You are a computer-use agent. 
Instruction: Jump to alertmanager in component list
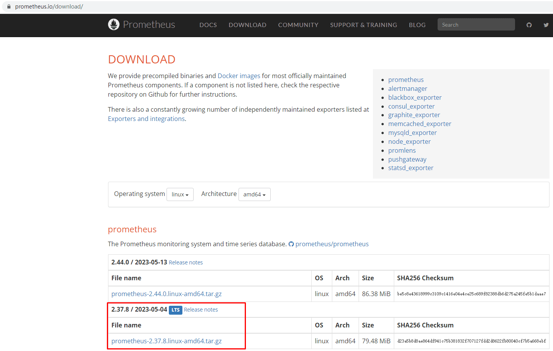coord(408,89)
